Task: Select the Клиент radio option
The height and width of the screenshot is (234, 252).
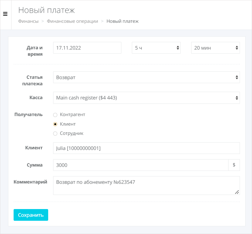Action: tap(55, 124)
